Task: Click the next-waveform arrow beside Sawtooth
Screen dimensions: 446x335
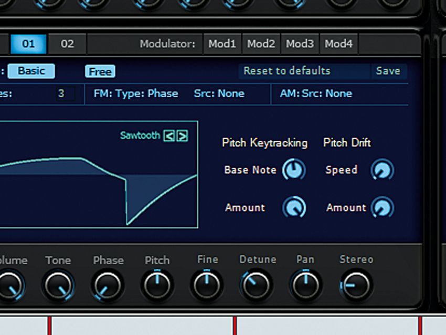Action: coord(183,135)
